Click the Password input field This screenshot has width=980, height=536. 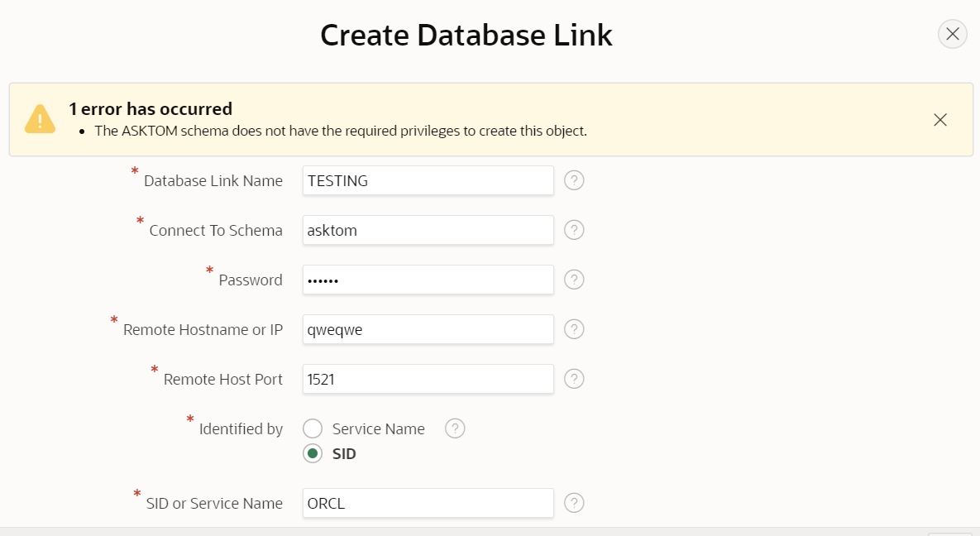(x=428, y=279)
